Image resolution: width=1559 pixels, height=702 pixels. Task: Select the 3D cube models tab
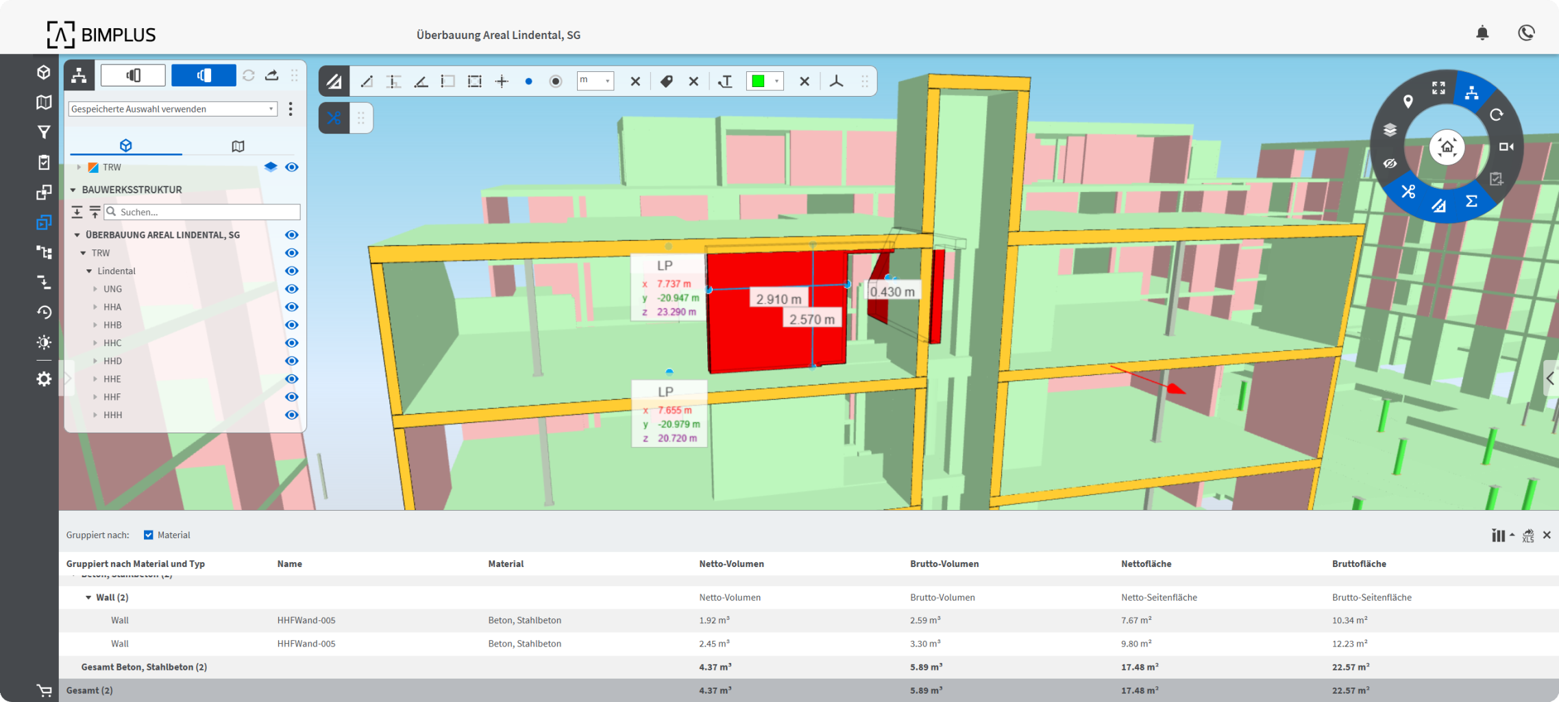[x=125, y=145]
